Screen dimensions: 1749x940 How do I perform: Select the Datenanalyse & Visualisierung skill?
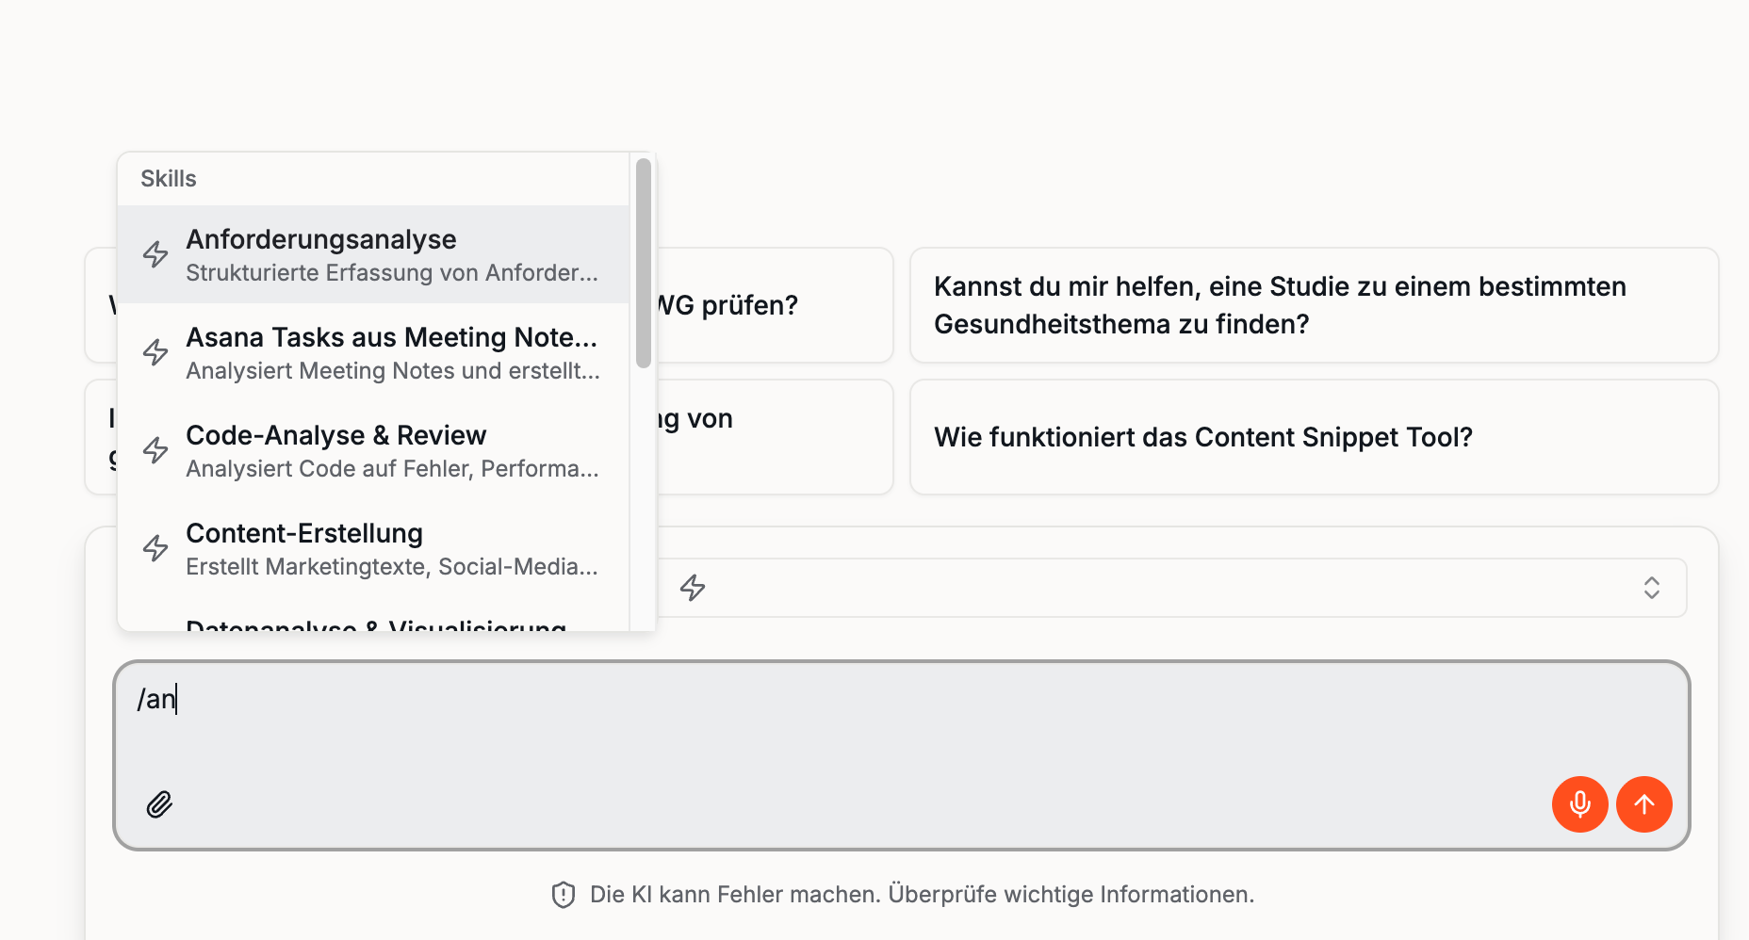click(x=376, y=624)
